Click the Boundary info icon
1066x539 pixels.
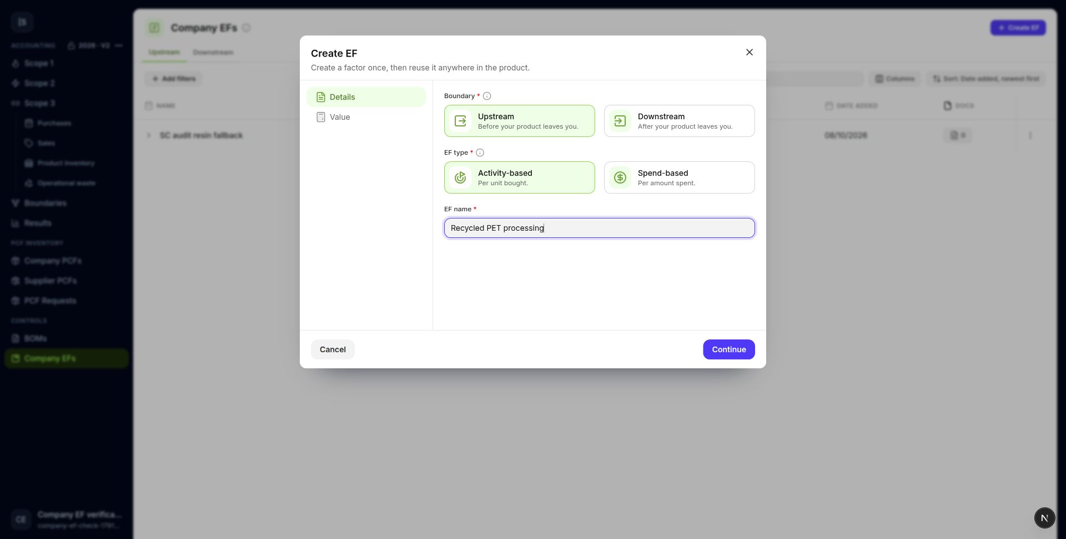pyautogui.click(x=487, y=96)
